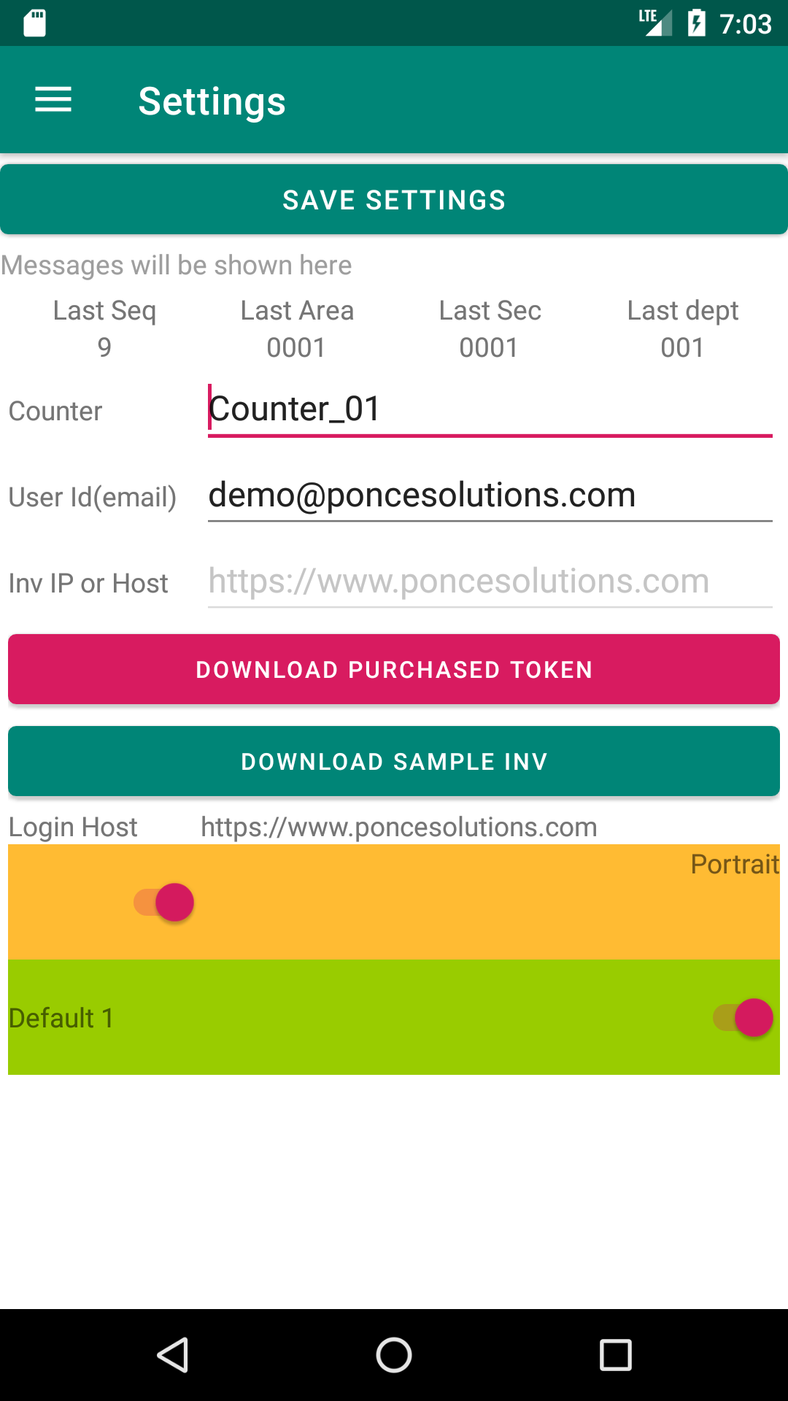
Task: Tap the Last Seq value
Action: click(104, 347)
